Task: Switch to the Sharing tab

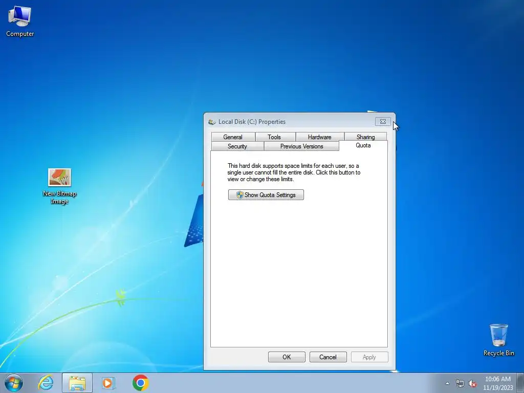Action: coord(365,137)
